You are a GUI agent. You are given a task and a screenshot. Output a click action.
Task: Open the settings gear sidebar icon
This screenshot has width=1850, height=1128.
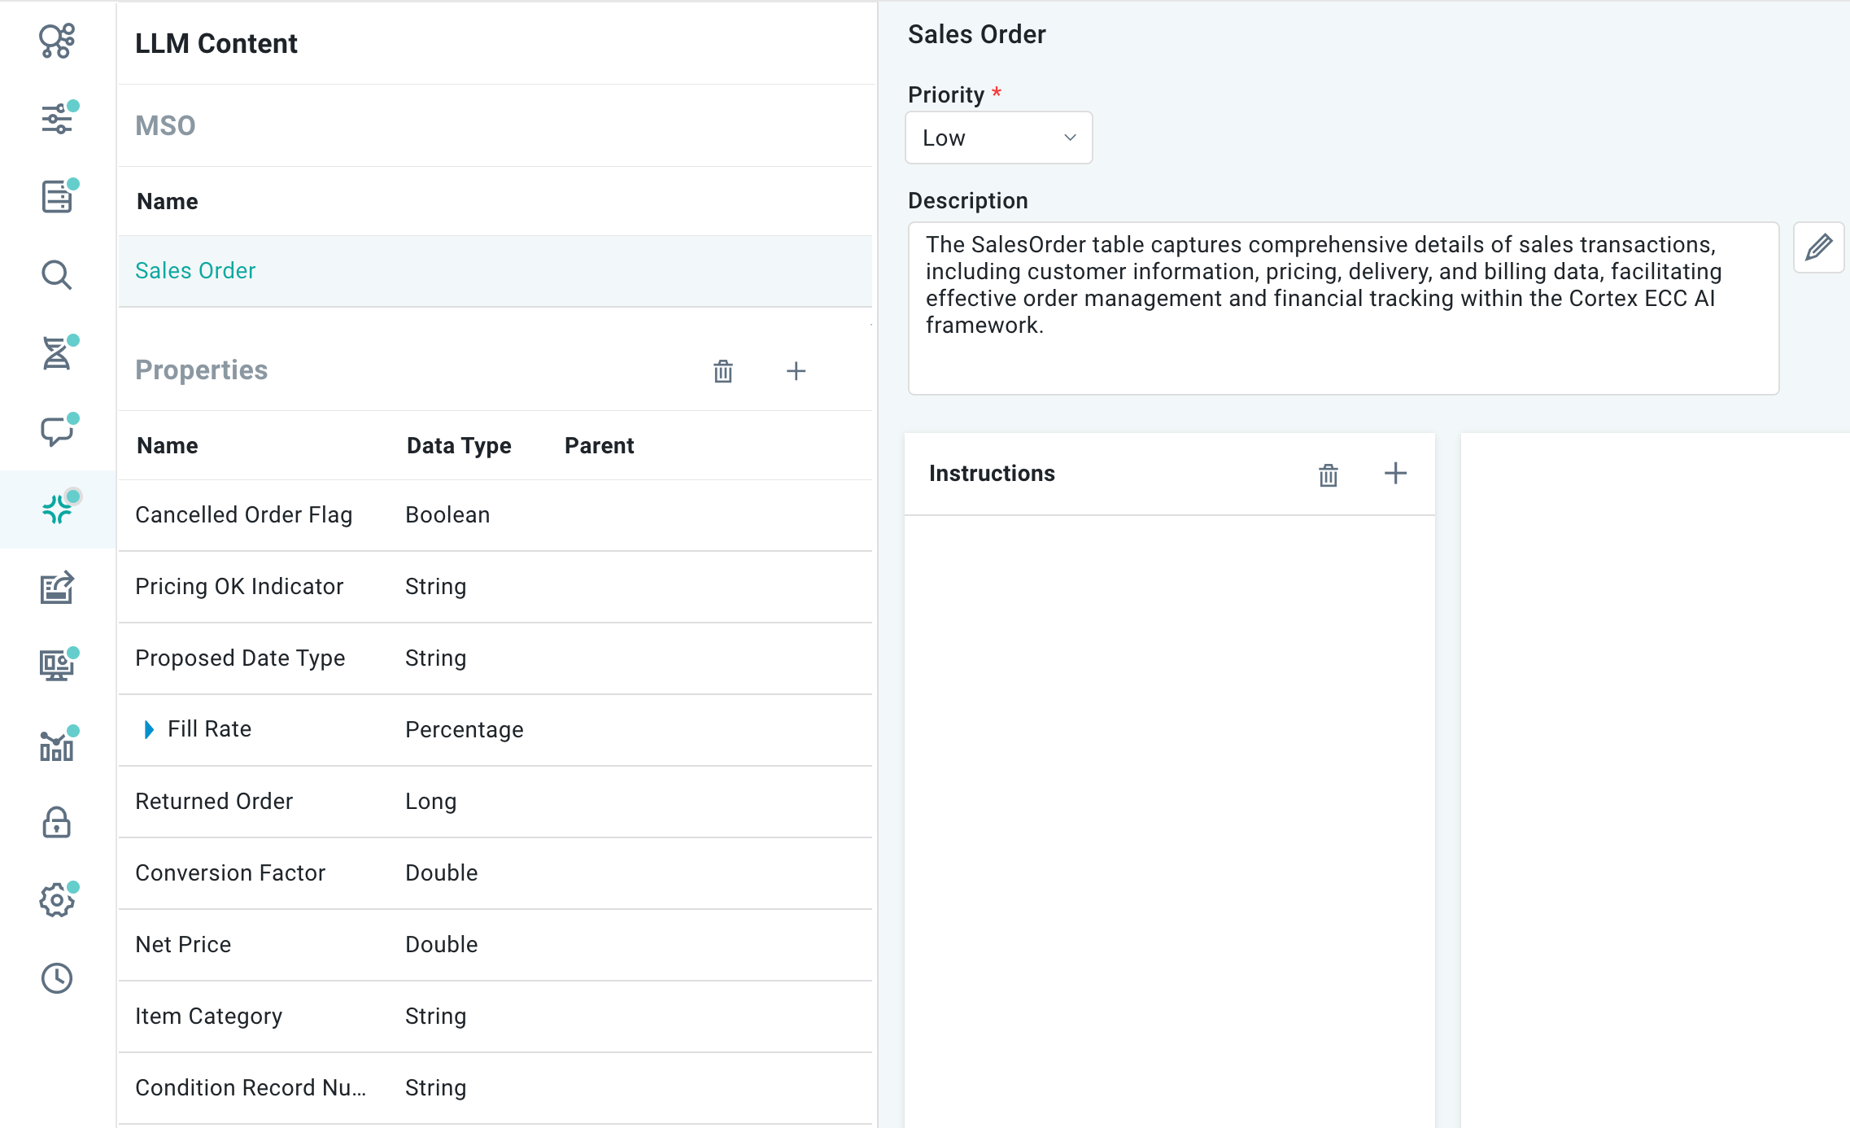click(57, 900)
